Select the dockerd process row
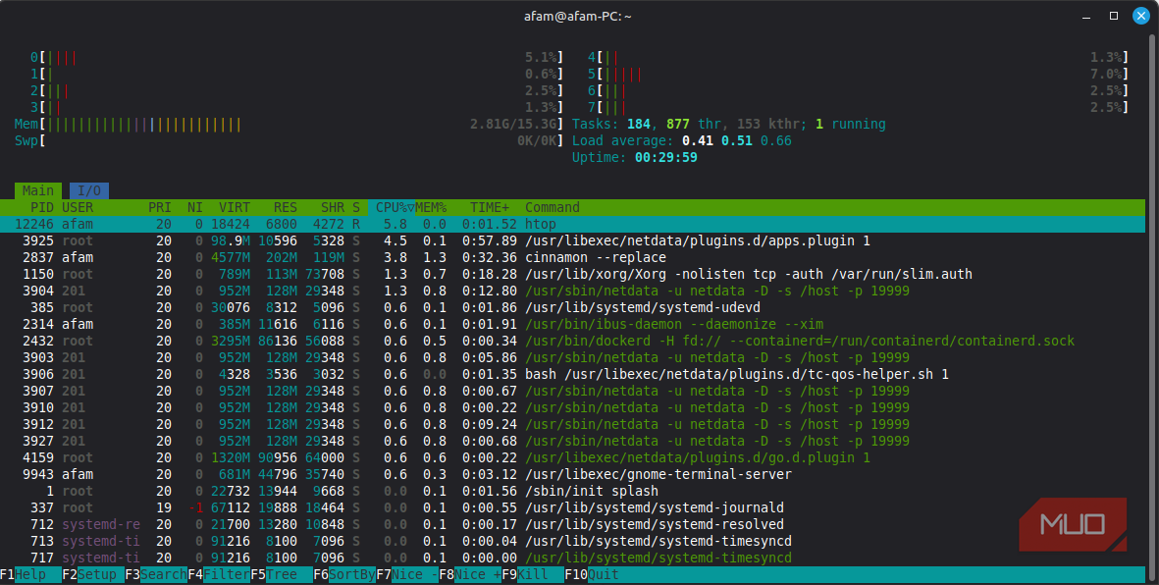 point(573,341)
